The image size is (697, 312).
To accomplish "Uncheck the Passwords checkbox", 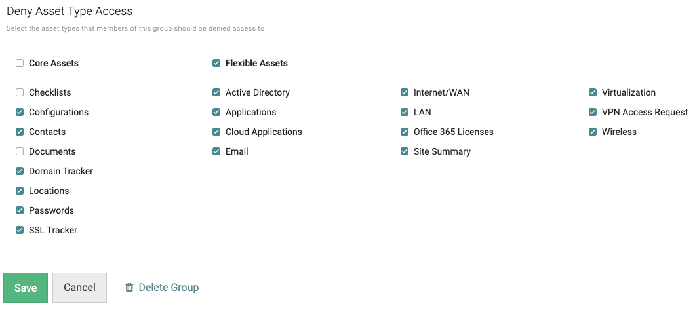I will click(20, 211).
